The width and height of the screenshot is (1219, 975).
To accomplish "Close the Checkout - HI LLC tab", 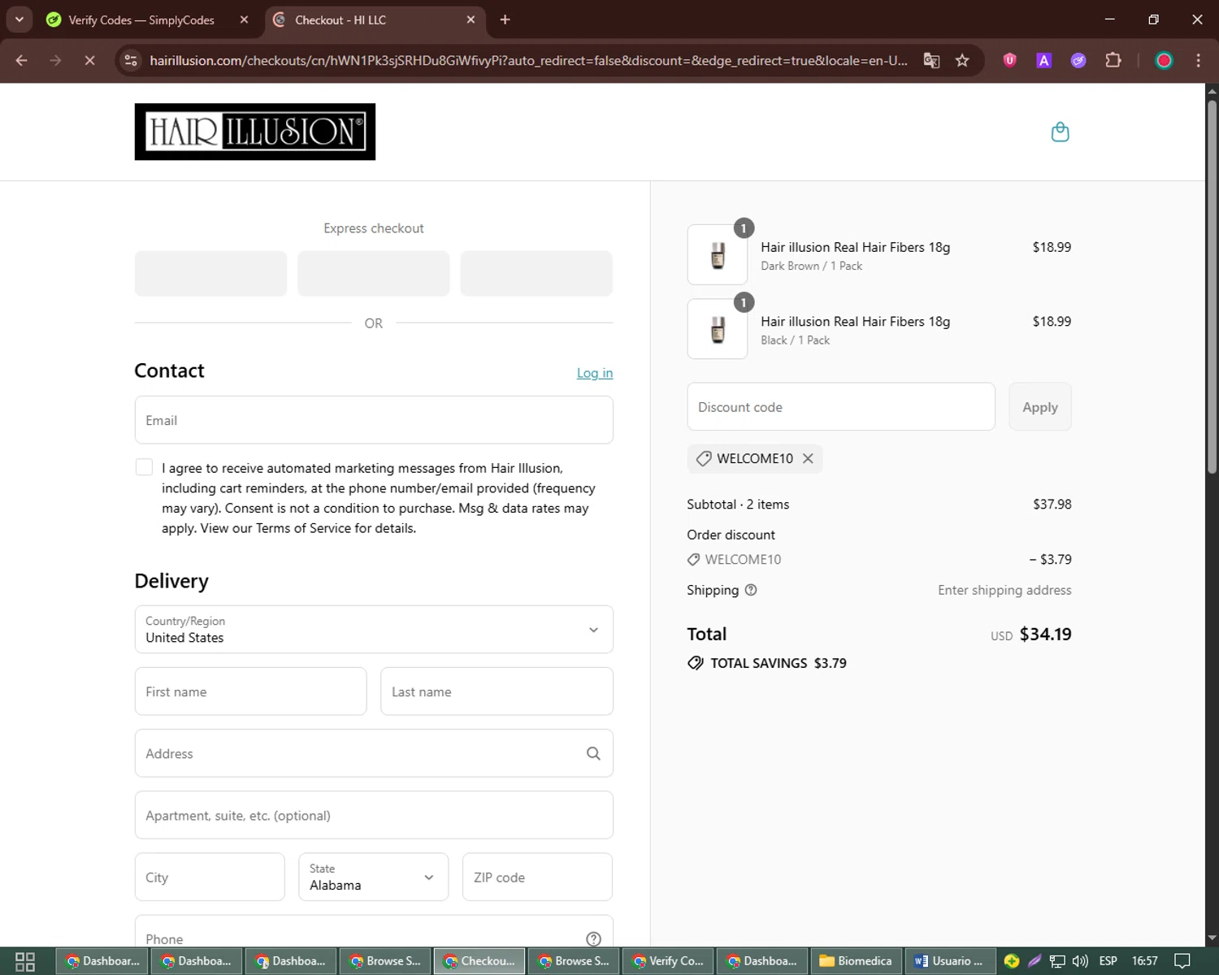I will pos(471,19).
